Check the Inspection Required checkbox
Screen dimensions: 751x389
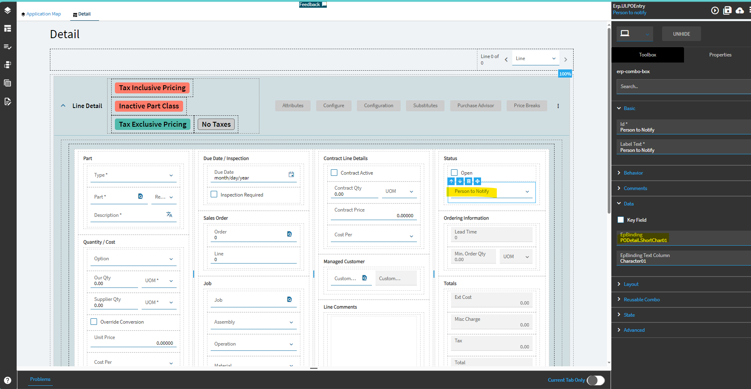pyautogui.click(x=214, y=194)
